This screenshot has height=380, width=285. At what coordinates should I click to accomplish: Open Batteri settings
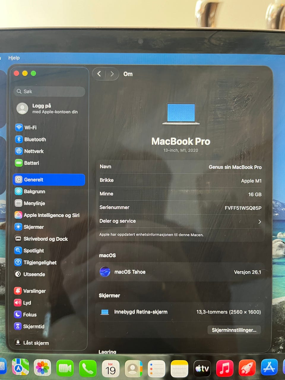point(27,163)
